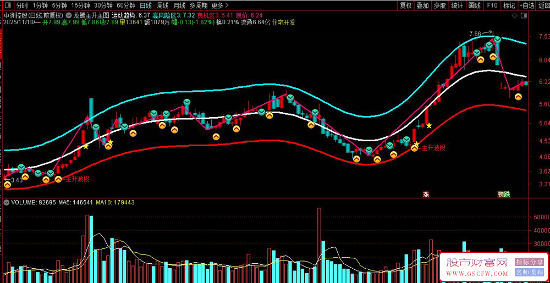Click the 额1079万 amount value
Image resolution: width=550 pixels, height=283 pixels.
coord(156,23)
